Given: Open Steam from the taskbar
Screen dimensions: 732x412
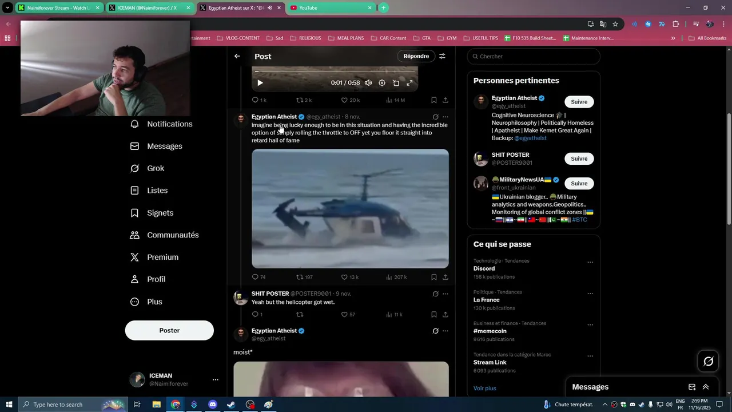Looking at the screenshot, I should tap(231, 405).
